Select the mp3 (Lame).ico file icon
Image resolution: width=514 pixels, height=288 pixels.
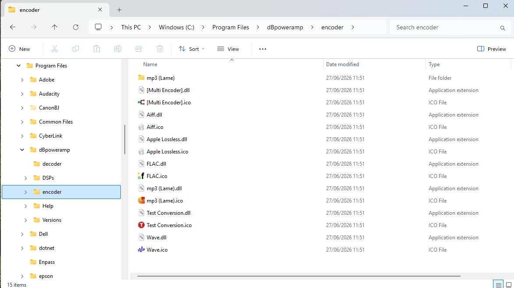[x=141, y=201]
